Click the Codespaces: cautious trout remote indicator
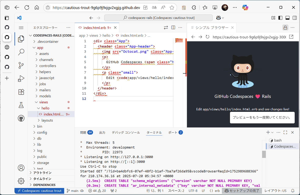This screenshot has height=195, width=300. pos(39,191)
